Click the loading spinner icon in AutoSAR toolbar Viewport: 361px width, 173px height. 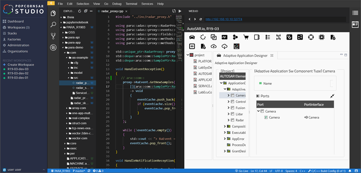coord(203,37)
